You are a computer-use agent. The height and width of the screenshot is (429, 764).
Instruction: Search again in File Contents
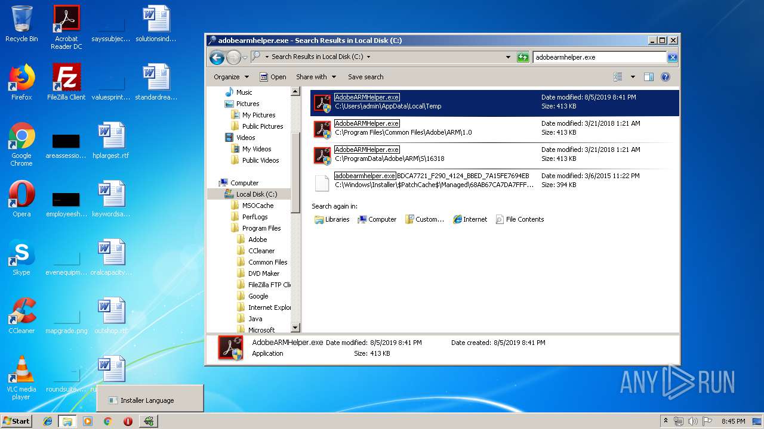tap(520, 219)
